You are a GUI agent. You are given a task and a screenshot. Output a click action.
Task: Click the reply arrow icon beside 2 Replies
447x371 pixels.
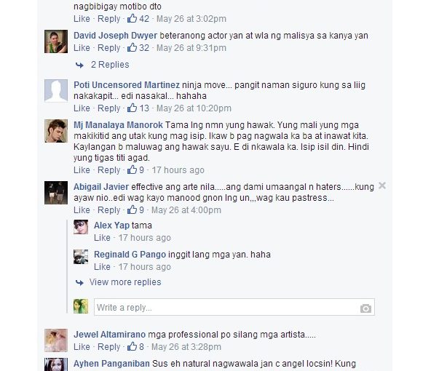click(x=79, y=65)
